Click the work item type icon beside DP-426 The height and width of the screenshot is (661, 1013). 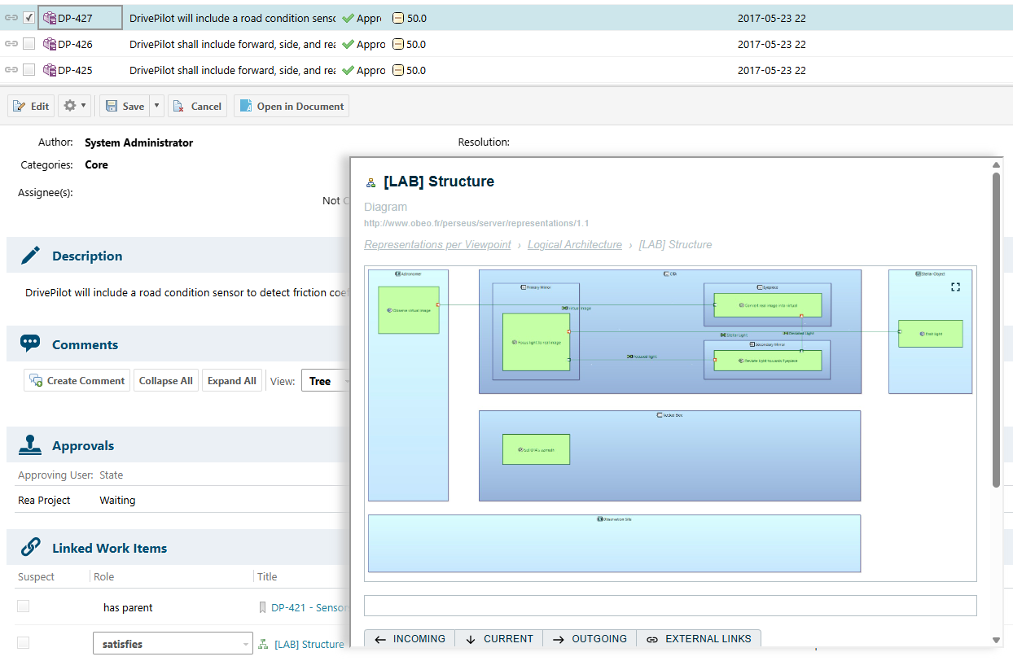pyautogui.click(x=50, y=44)
